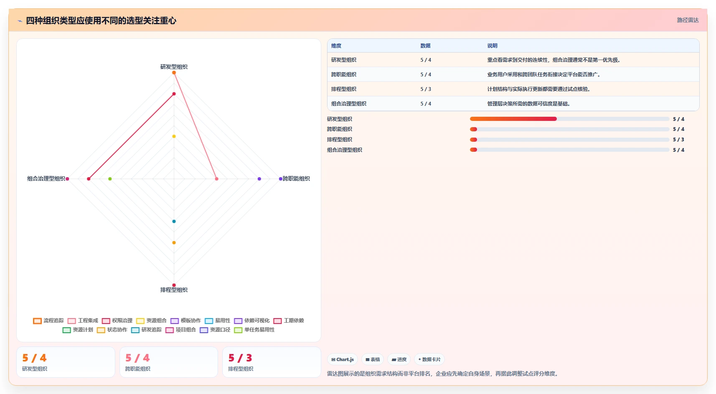
Task: Toggle the 单任务易用性 legend entry
Action: [x=254, y=330]
